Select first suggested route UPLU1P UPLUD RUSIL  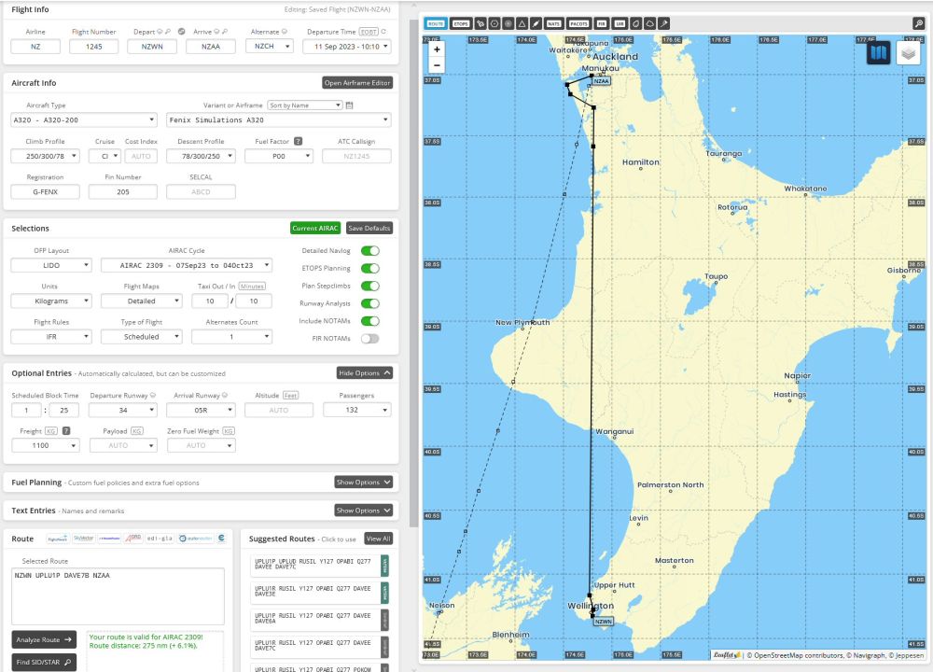point(319,565)
